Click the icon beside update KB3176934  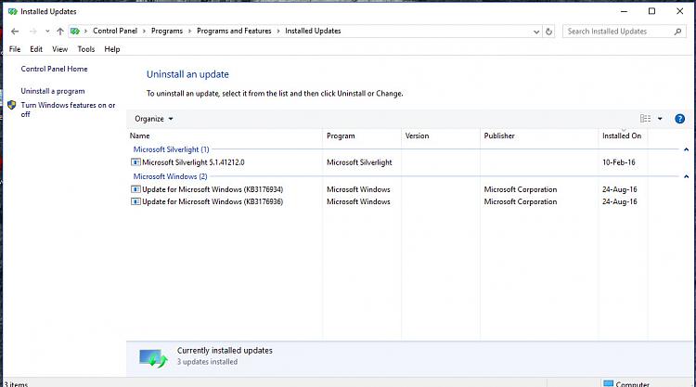pos(135,189)
